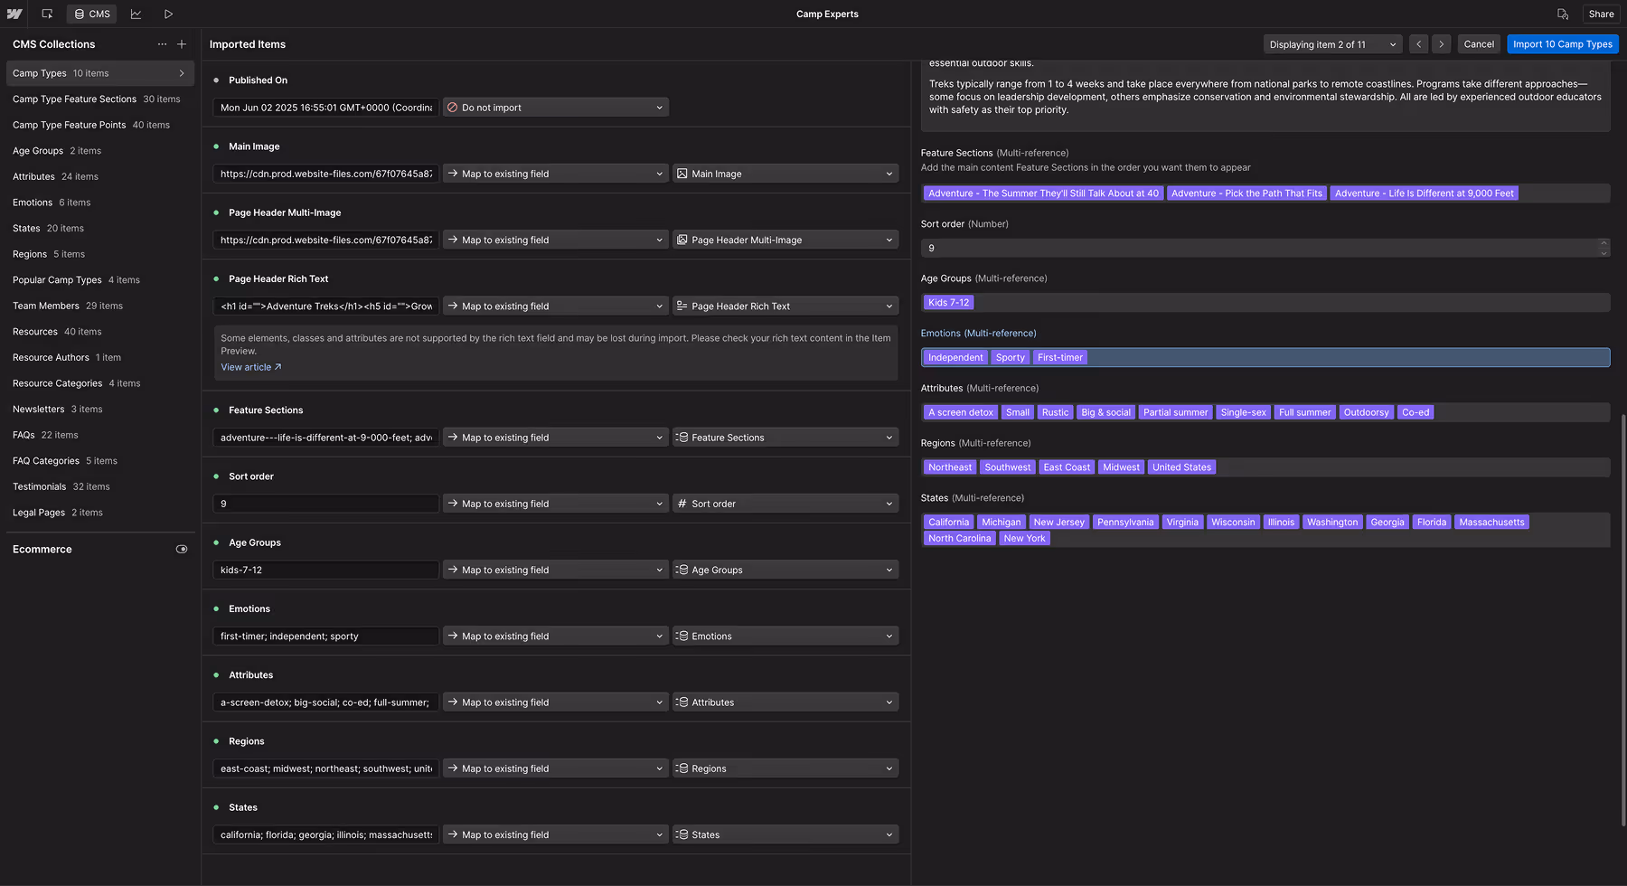Screen dimensions: 1627x886
Task: Click the Publish play icon
Action: [167, 14]
